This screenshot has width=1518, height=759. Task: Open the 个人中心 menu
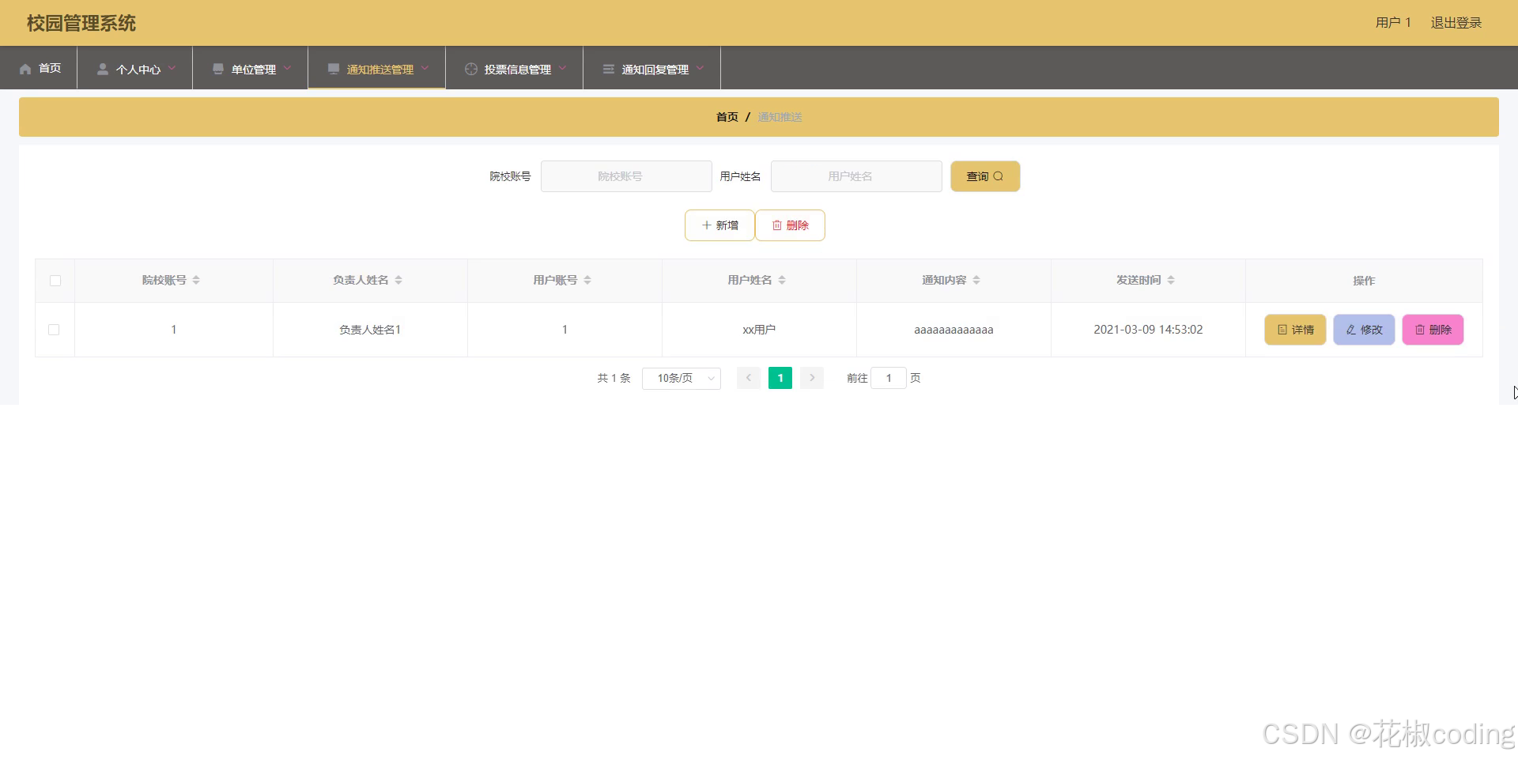[x=135, y=68]
